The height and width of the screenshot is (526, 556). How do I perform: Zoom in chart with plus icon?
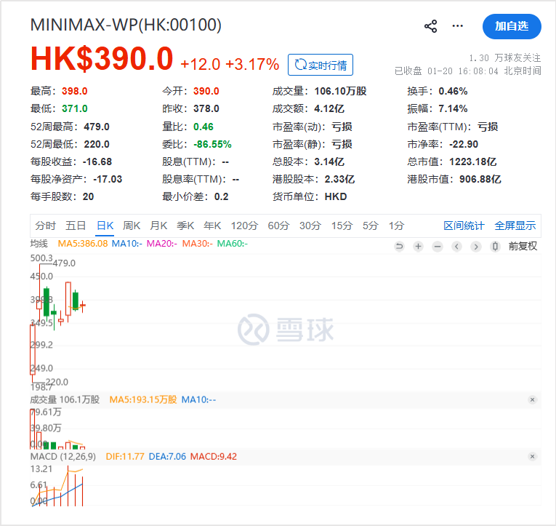click(419, 247)
